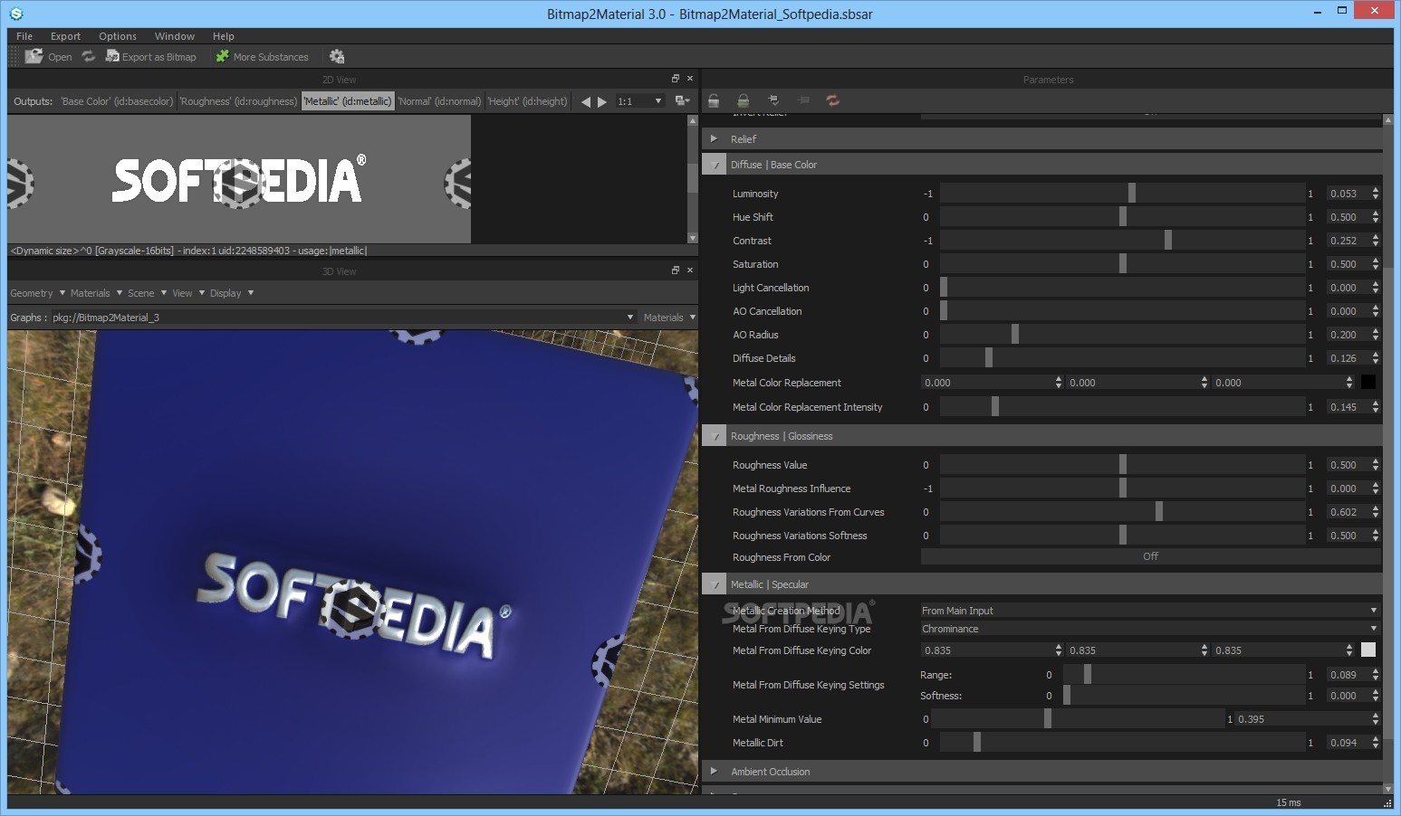Select the 'Base Color' output tab

click(x=117, y=101)
